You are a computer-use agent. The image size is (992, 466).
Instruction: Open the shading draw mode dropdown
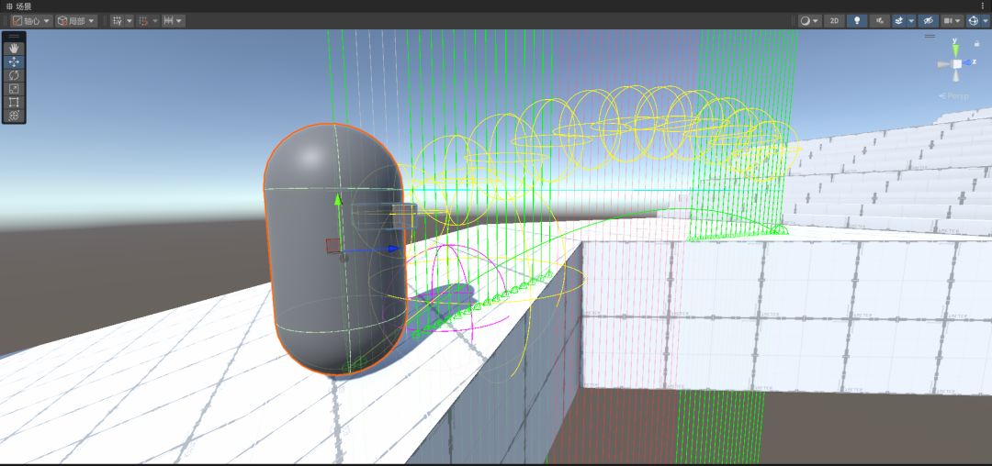click(x=809, y=21)
